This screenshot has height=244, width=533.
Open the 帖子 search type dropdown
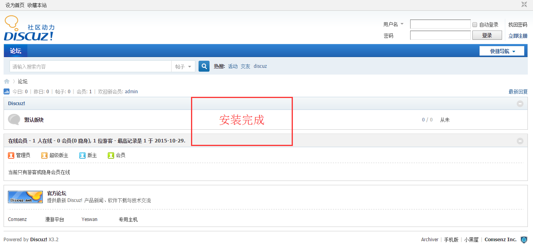[x=183, y=67]
